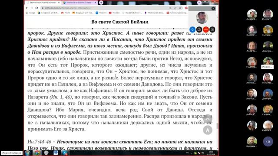The height and width of the screenshot is (156, 278).
Task: Toggle the camera button in call overlay
Action: [199, 29]
